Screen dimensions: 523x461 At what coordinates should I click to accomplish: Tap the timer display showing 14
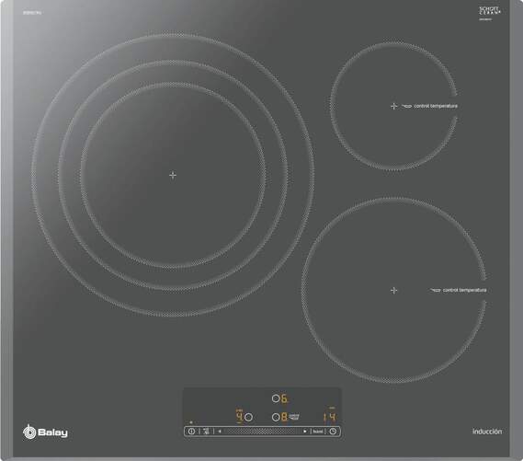(330, 417)
